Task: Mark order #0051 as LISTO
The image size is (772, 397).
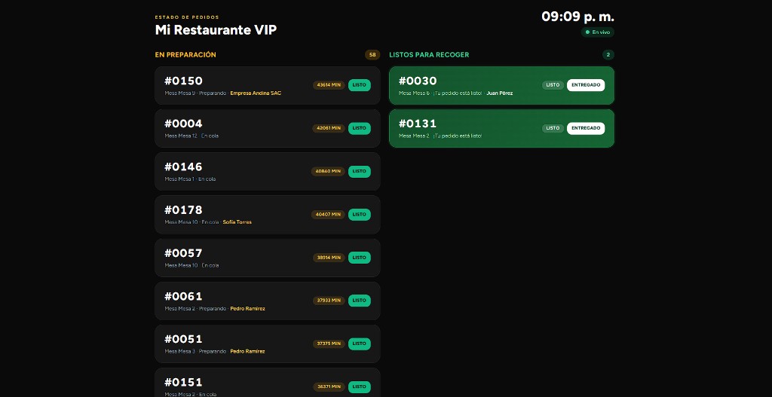Action: pyautogui.click(x=360, y=344)
